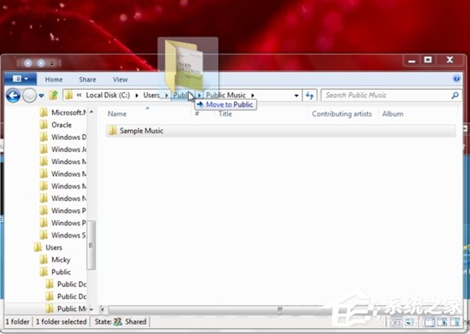Viewport: 470px width, 334px height.
Task: Open the quick access toolbar customize dropdown
Action: pos(52,63)
